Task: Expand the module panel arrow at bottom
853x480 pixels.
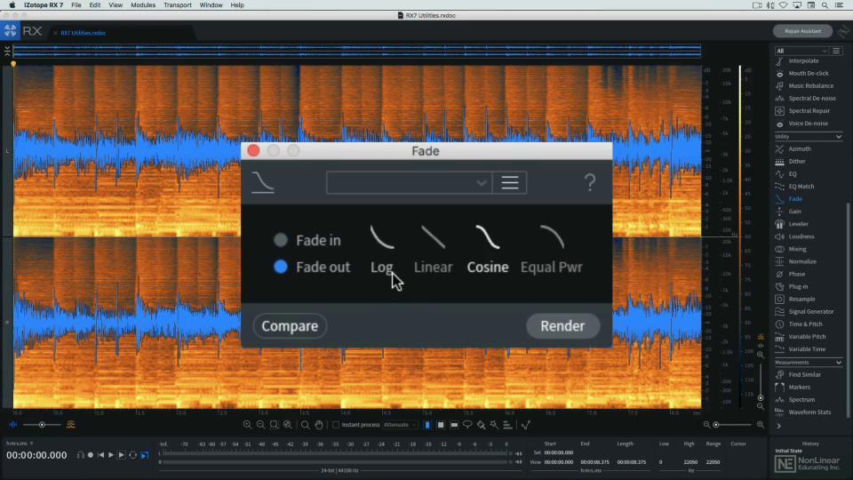Action: pyautogui.click(x=779, y=426)
